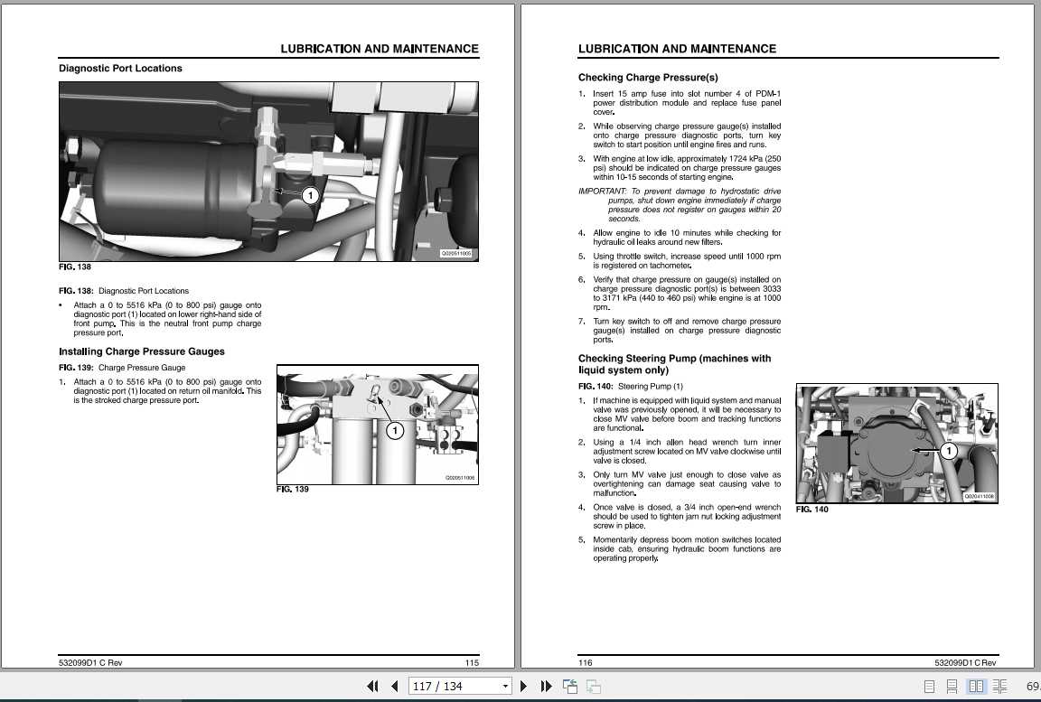1041x702 pixels.
Task: Click the FIG. 138 diagnostic port illustration
Action: (267, 171)
